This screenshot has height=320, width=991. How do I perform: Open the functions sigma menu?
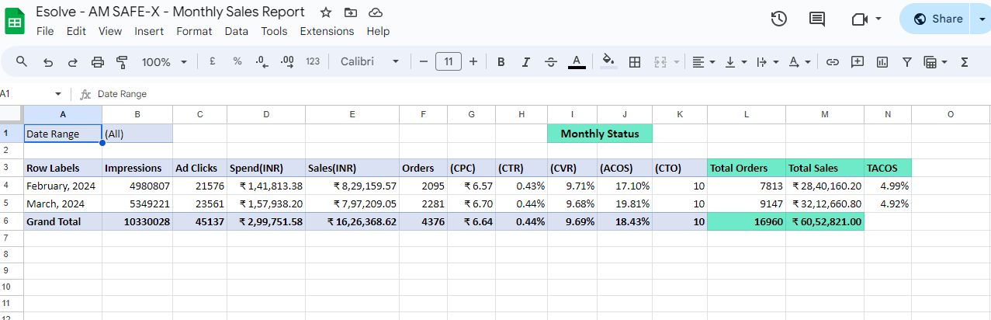click(x=965, y=61)
